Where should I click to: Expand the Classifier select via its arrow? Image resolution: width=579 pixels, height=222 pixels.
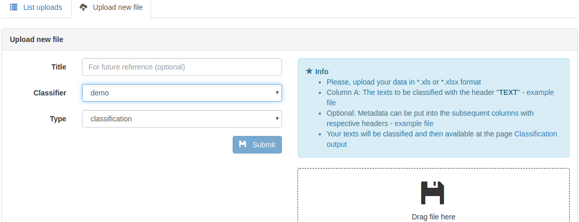click(277, 93)
